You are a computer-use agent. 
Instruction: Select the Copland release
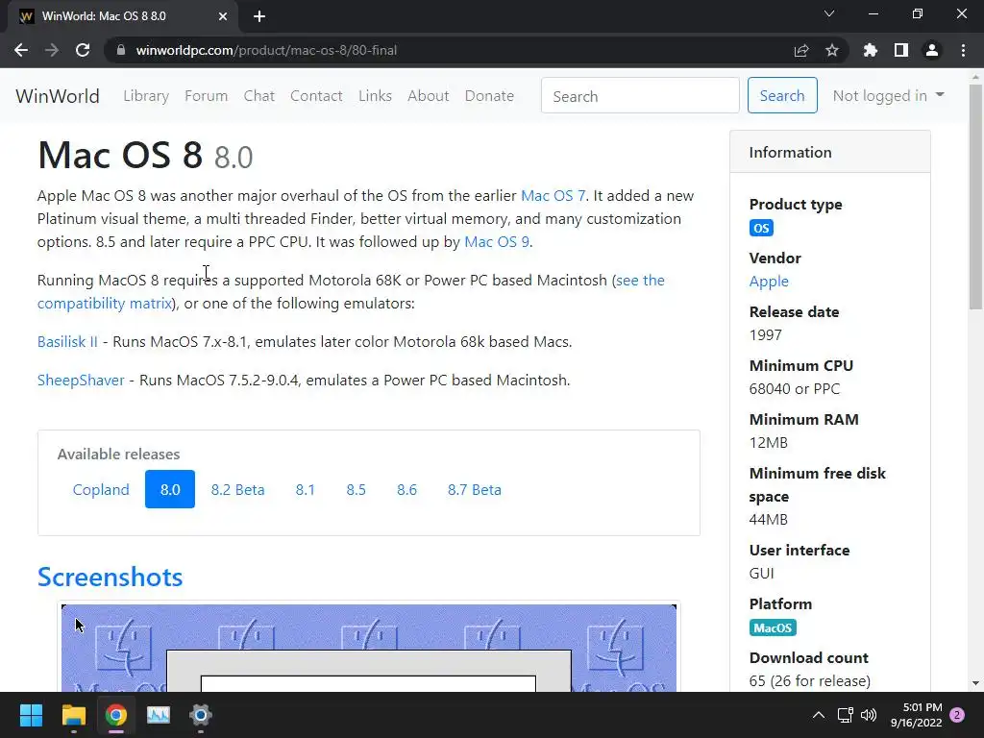point(101,489)
